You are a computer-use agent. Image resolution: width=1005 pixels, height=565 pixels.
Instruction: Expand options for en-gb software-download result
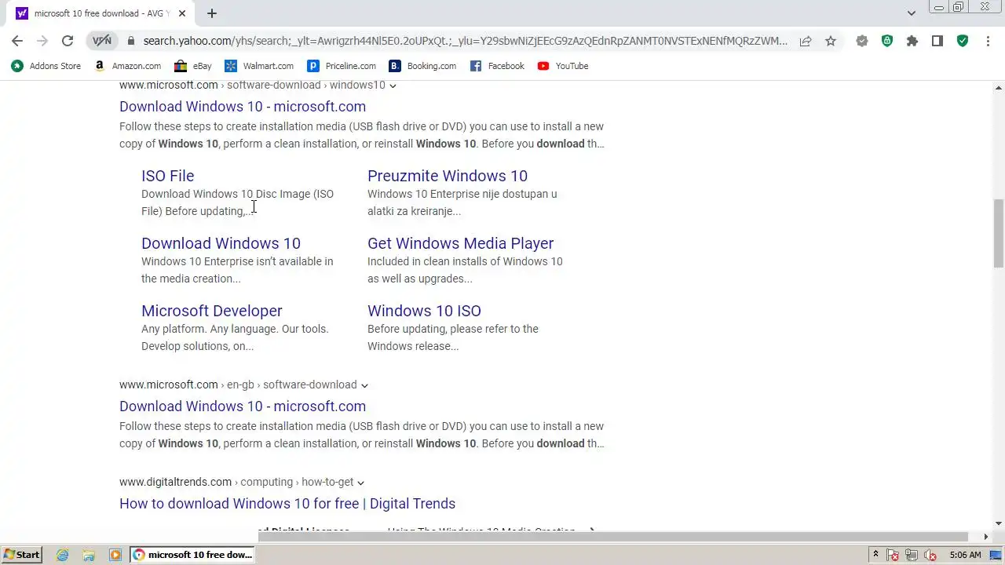[x=364, y=385]
